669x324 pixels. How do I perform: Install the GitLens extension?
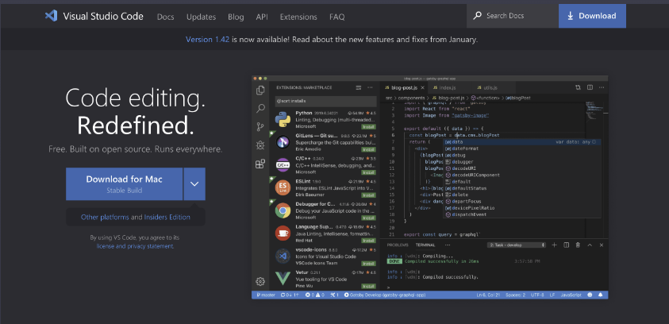pos(368,150)
